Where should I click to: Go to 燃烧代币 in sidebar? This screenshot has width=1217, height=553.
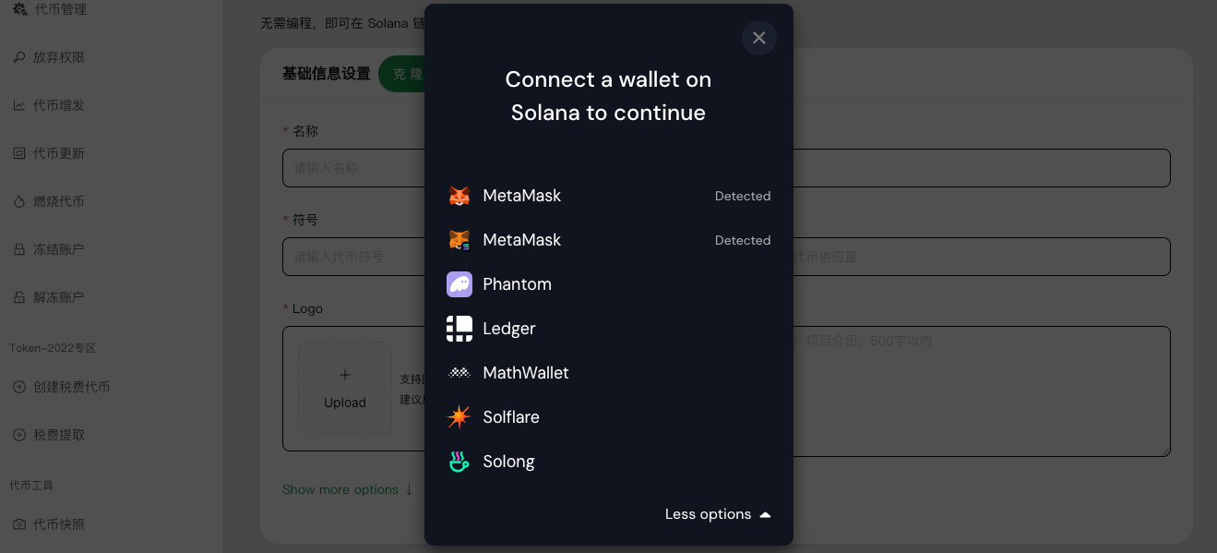59,201
